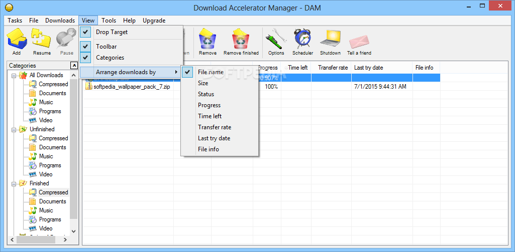
Task: Arrange downloads by Status
Action: click(220, 94)
